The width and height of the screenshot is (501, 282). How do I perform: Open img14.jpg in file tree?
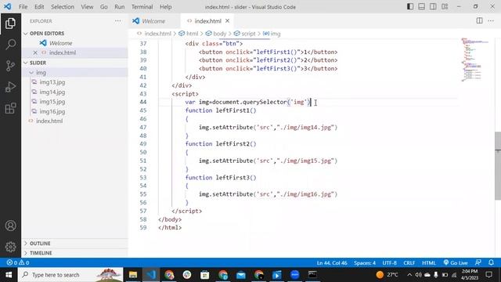pos(52,92)
